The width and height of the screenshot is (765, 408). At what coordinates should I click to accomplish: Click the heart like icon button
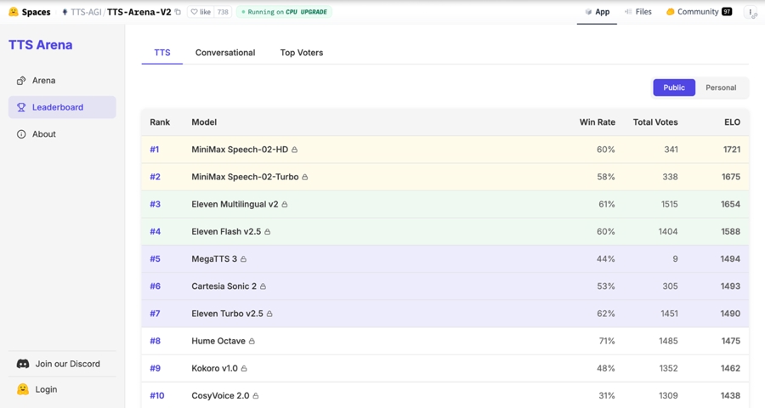pos(195,12)
